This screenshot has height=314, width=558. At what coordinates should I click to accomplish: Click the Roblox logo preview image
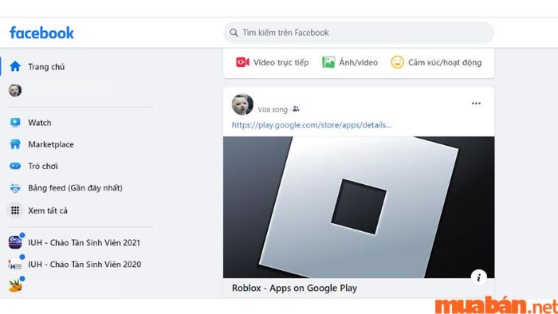pyautogui.click(x=359, y=207)
